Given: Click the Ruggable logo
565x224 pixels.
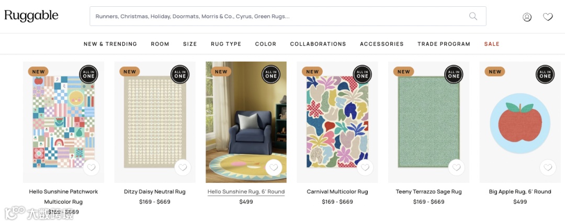Looking at the screenshot, I should (x=31, y=16).
